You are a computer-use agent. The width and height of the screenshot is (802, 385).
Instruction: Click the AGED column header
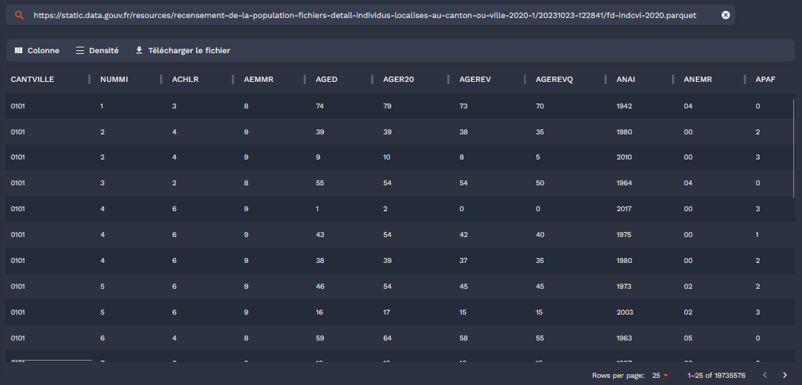[x=327, y=80]
